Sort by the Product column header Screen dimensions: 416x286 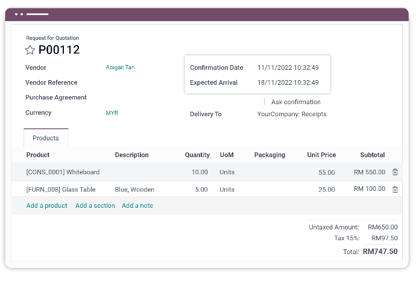coord(38,155)
